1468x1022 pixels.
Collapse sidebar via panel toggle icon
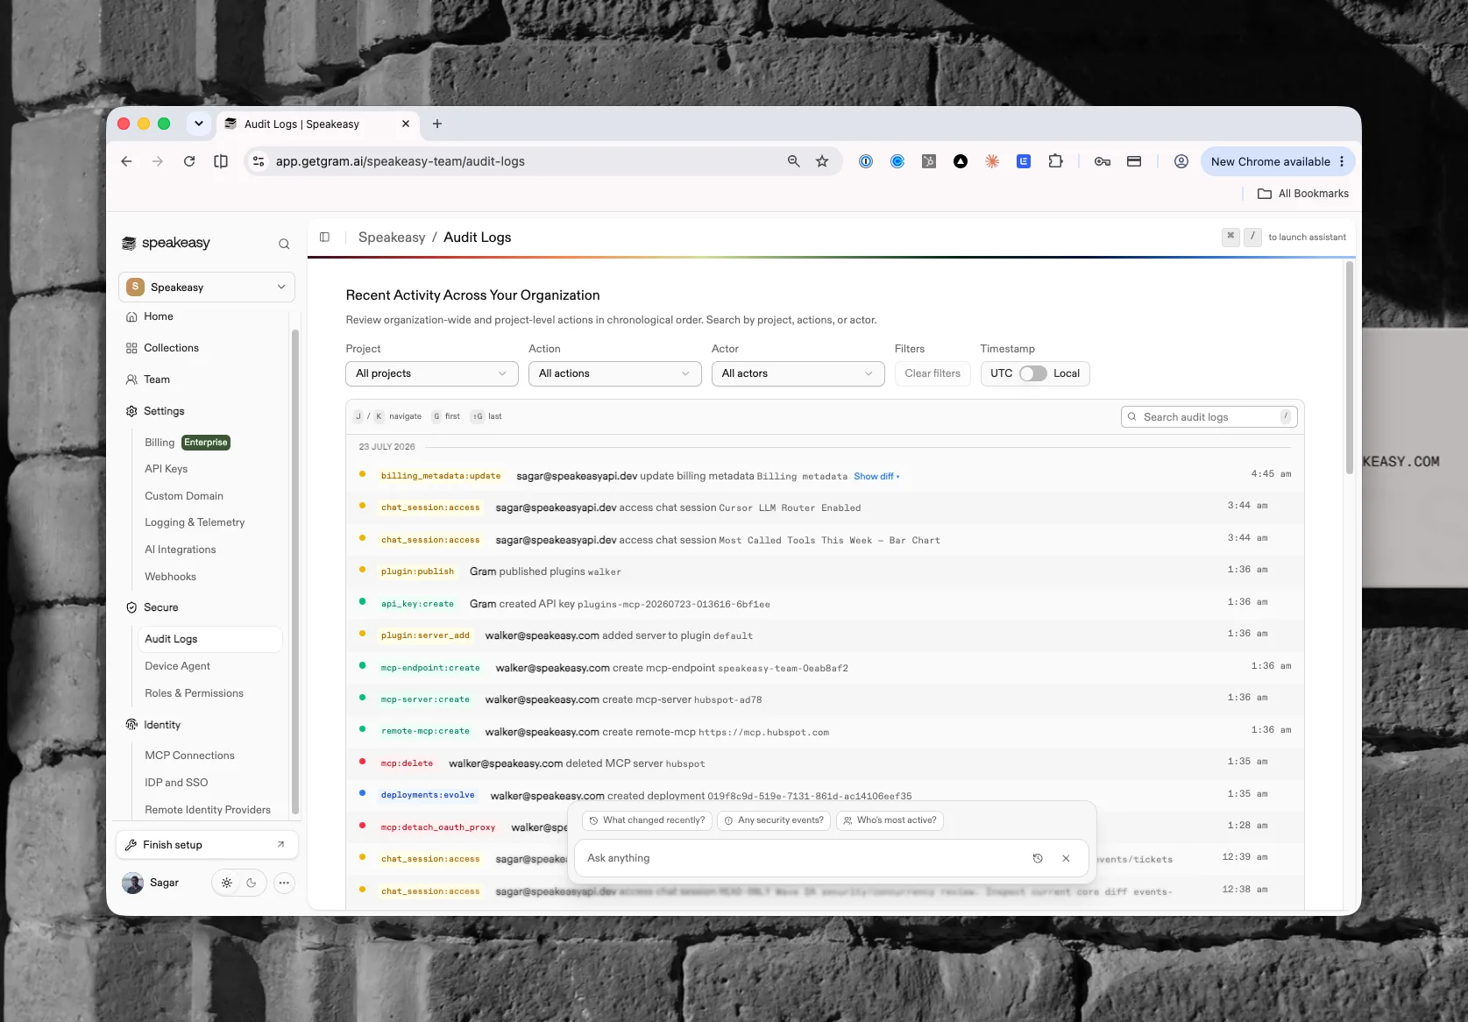click(324, 237)
